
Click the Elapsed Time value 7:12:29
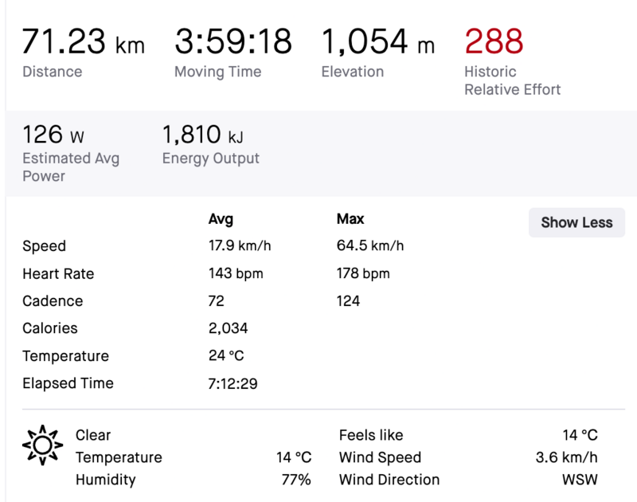[x=233, y=383]
